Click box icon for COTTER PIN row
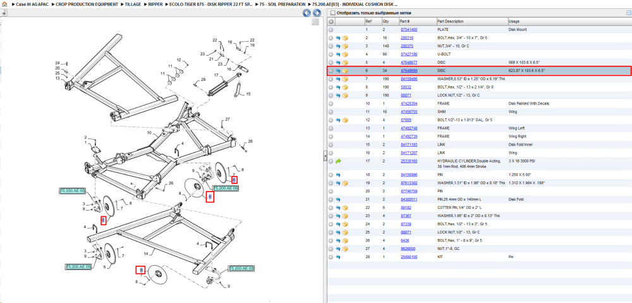632x303 pixels. 346,207
